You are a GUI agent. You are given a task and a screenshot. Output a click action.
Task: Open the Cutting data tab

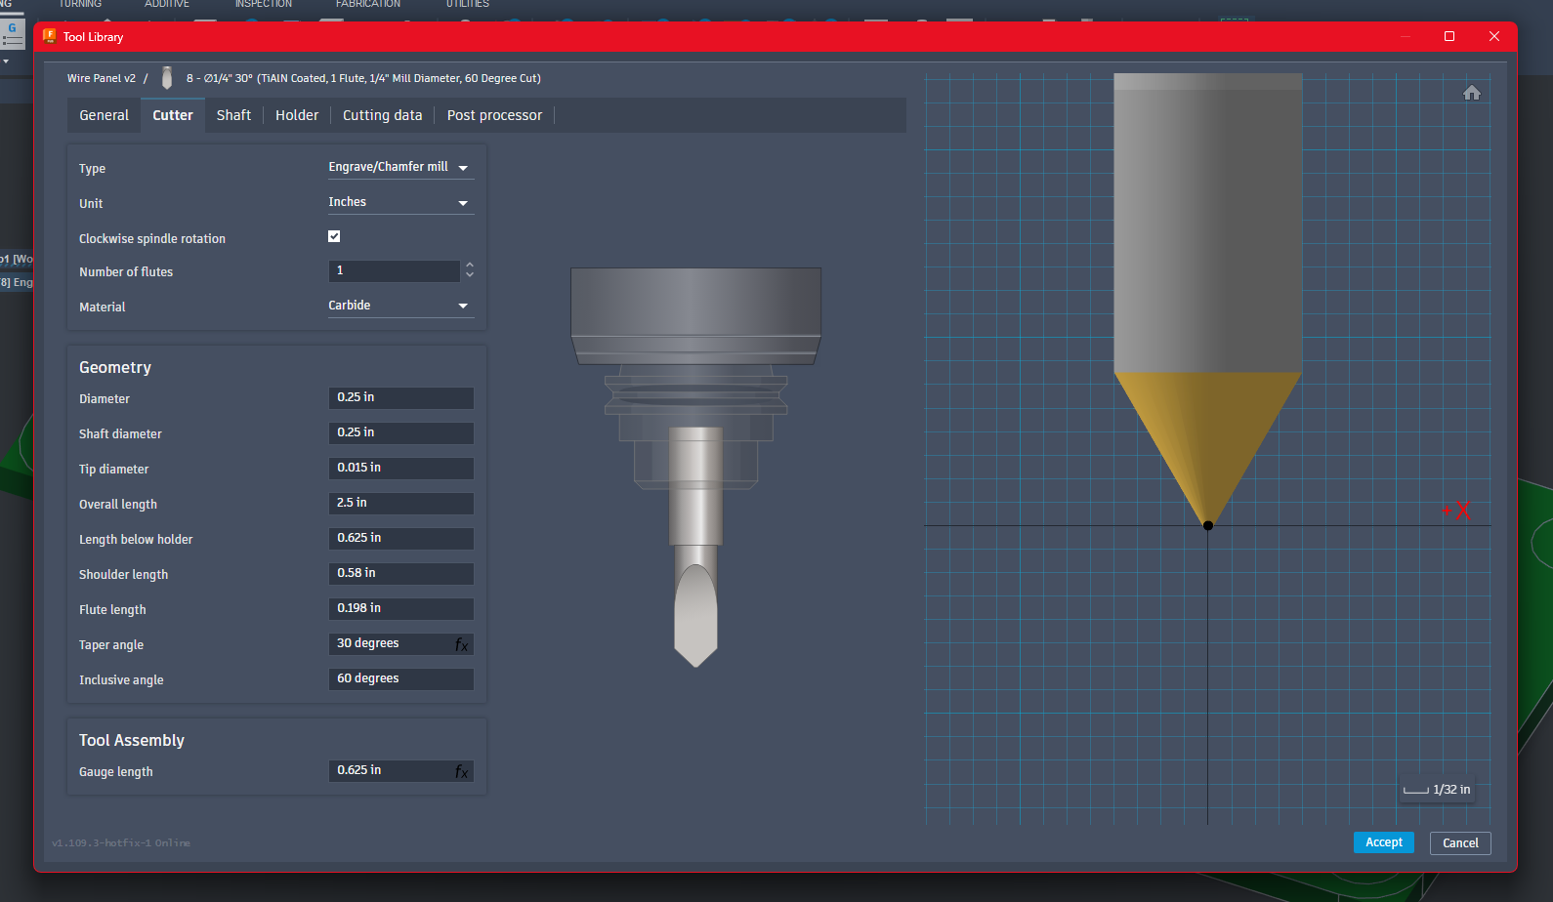(383, 115)
